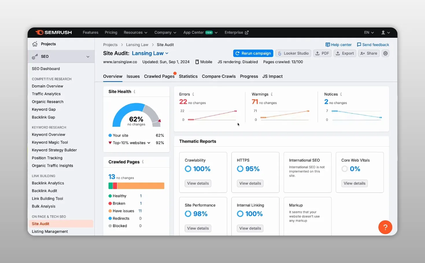View details for Crawlability
This screenshot has width=425, height=263.
pos(198,184)
